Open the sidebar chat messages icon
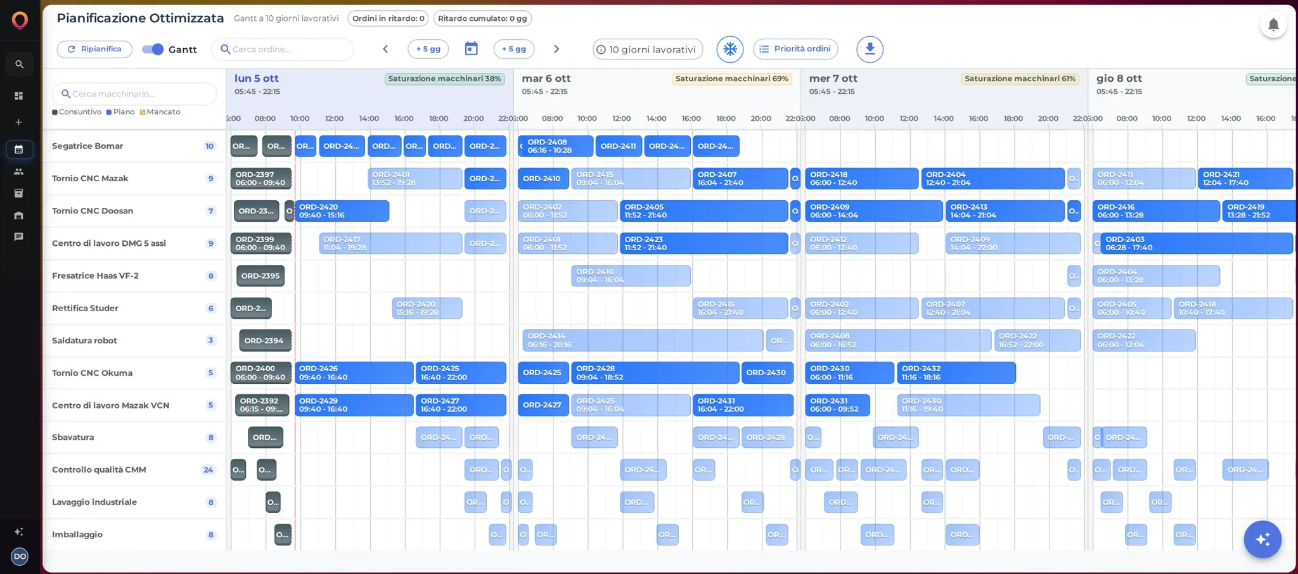This screenshot has width=1298, height=574. (x=19, y=237)
